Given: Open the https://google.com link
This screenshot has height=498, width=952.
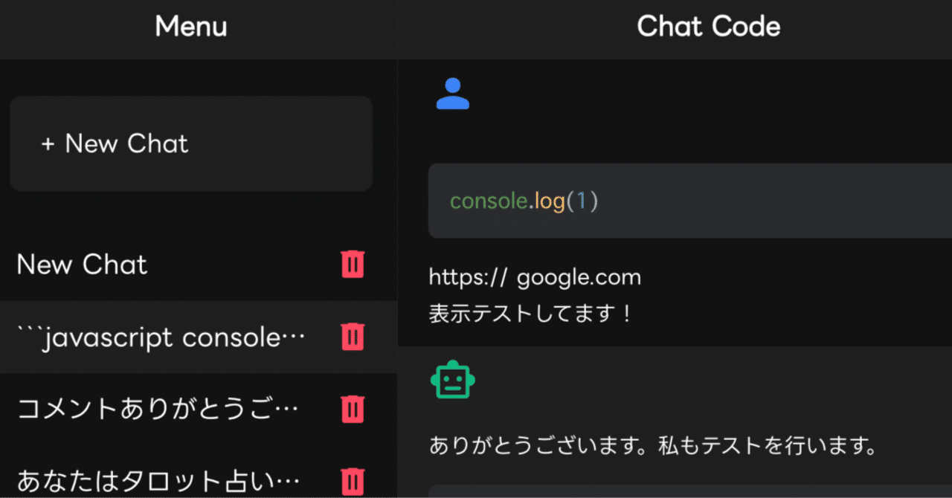Looking at the screenshot, I should pyautogui.click(x=534, y=277).
